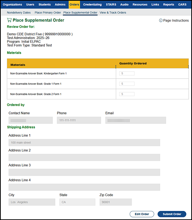Click the Materials column header

click(x=61, y=64)
